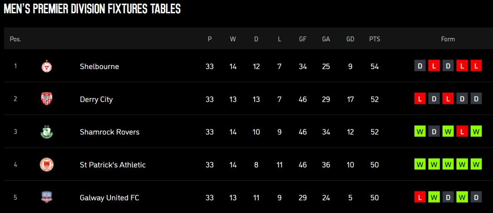Image resolution: width=493 pixels, height=213 pixels.
Task: Click Shelbourne's first form badge, a draw
Action: (x=420, y=66)
